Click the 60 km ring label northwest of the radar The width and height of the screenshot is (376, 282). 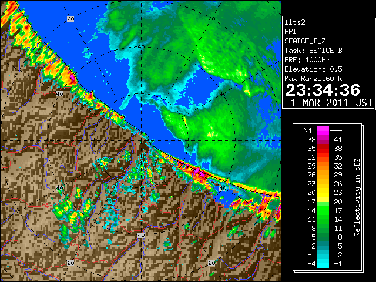70,19
